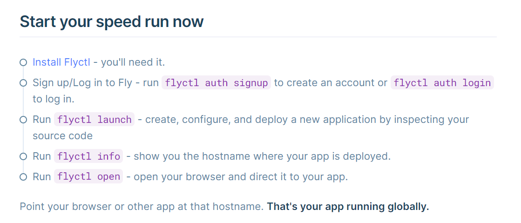Select the 'flyctl auth login' code snippet
521x223 pixels.
(x=442, y=83)
